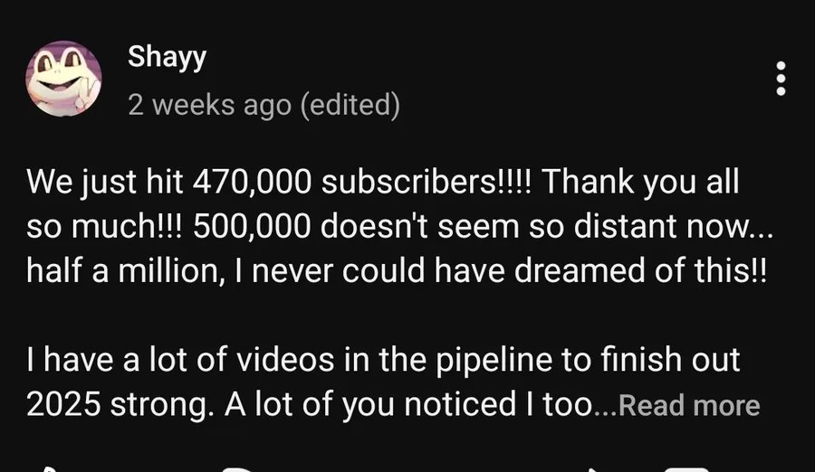The image size is (815, 472).
Task: Tap the cut-off icon at bottom-right edge
Action: pos(686,468)
